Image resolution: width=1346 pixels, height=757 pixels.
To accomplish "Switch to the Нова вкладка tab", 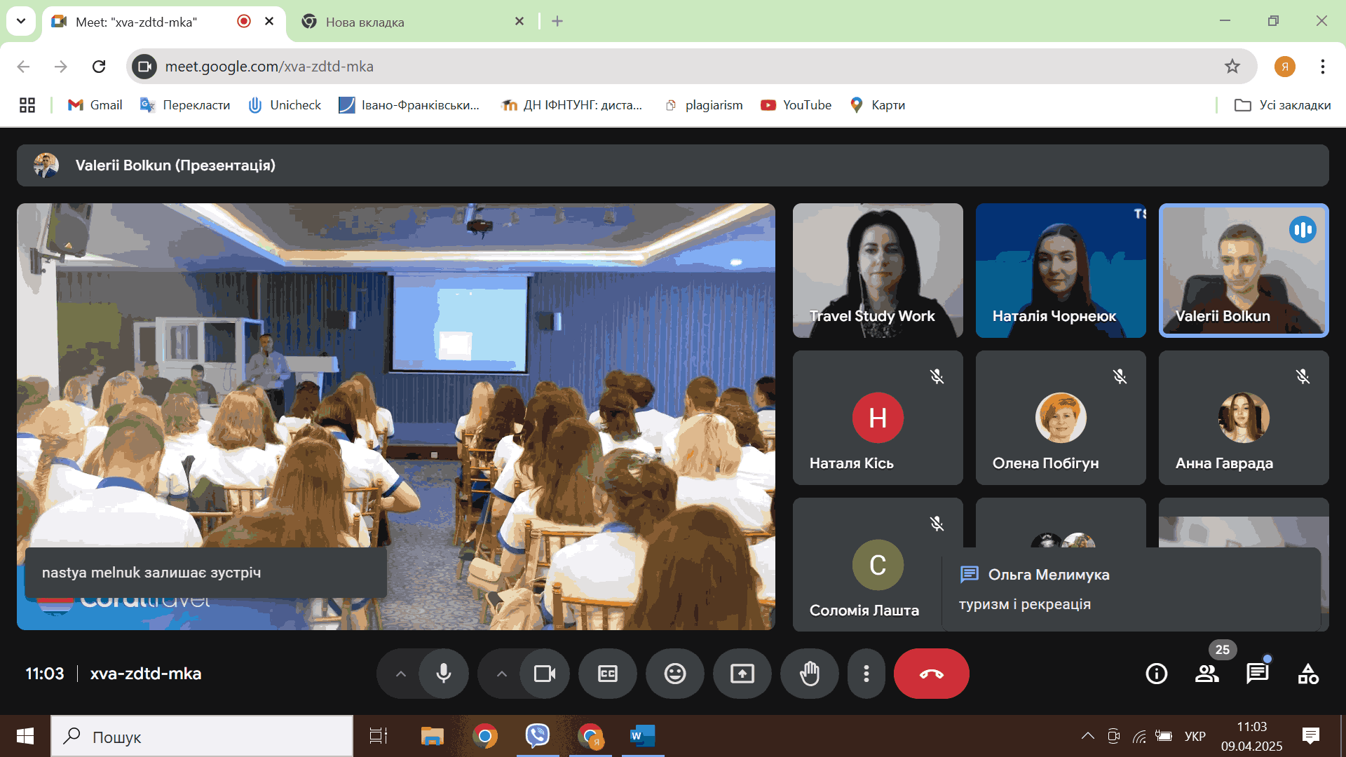I will click(365, 22).
